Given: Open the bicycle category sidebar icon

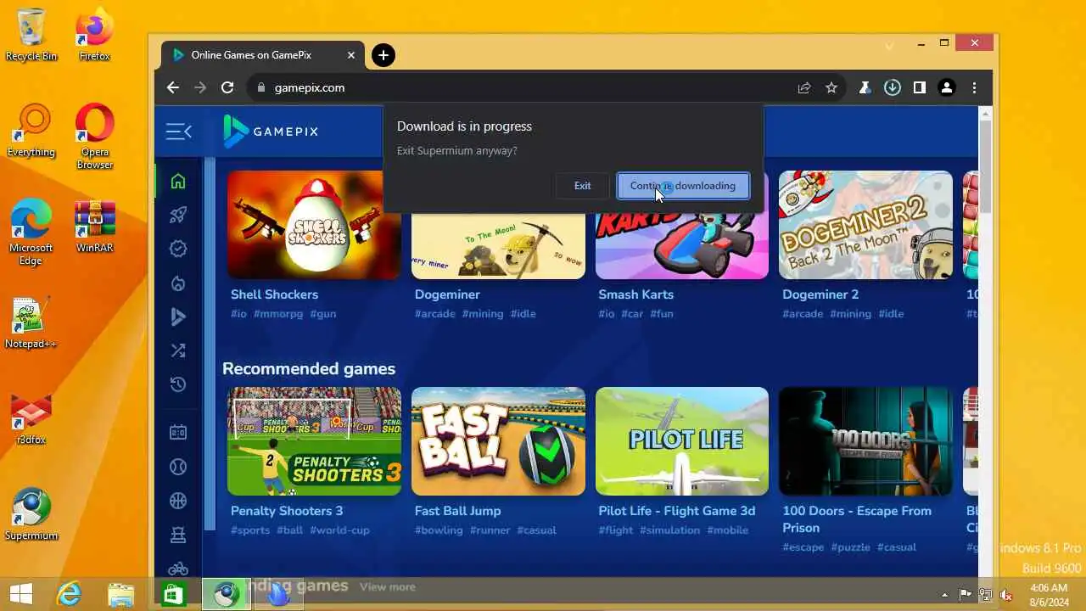Looking at the screenshot, I should pos(178,569).
